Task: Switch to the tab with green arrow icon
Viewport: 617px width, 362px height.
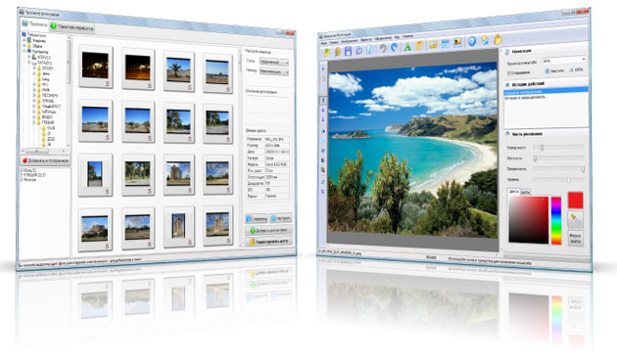Action: pyautogui.click(x=71, y=27)
